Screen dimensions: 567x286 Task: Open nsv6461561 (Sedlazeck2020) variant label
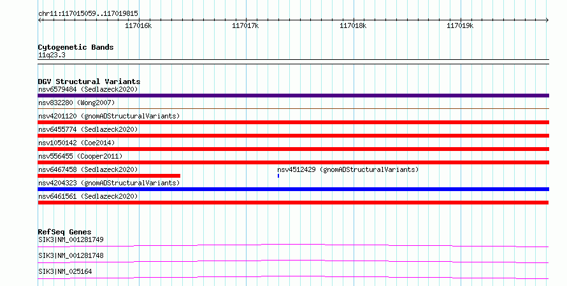click(x=88, y=196)
